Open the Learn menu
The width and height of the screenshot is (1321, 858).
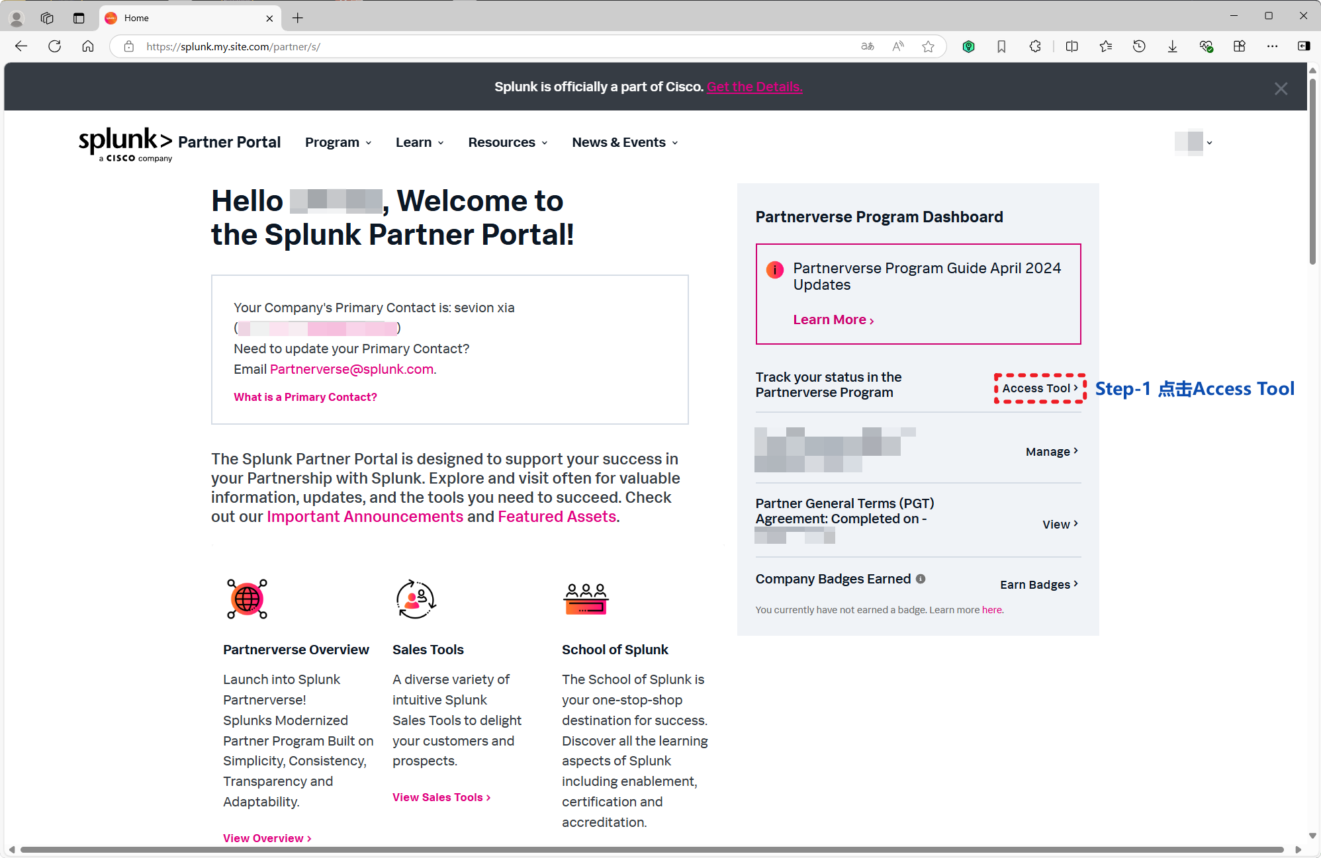[419, 142]
